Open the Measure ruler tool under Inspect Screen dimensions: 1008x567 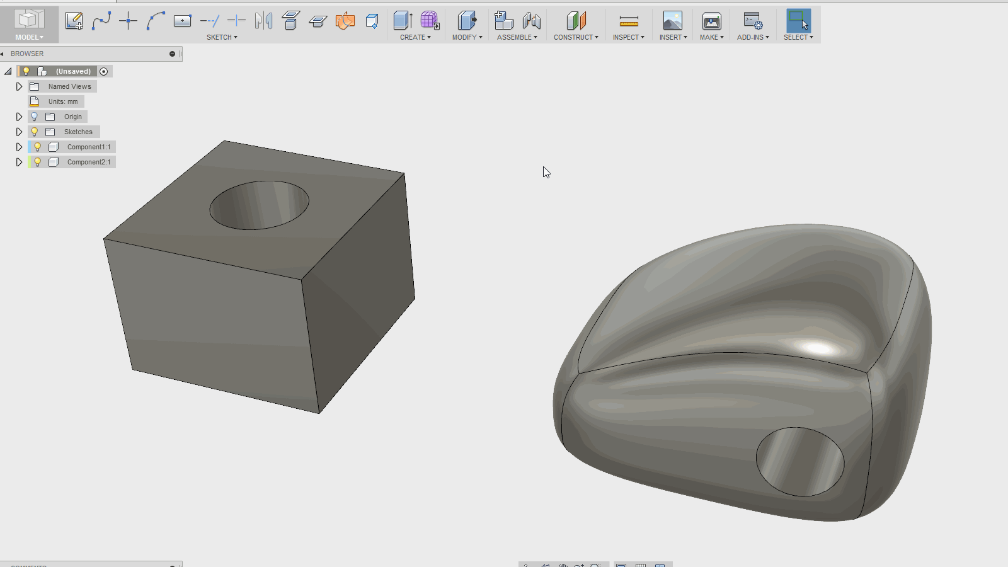coord(629,22)
